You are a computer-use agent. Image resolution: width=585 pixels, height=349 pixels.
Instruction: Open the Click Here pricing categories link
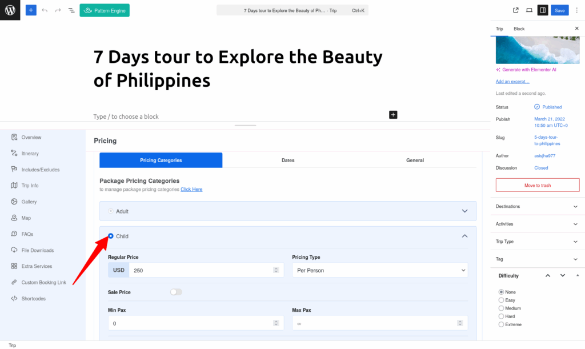click(x=191, y=190)
